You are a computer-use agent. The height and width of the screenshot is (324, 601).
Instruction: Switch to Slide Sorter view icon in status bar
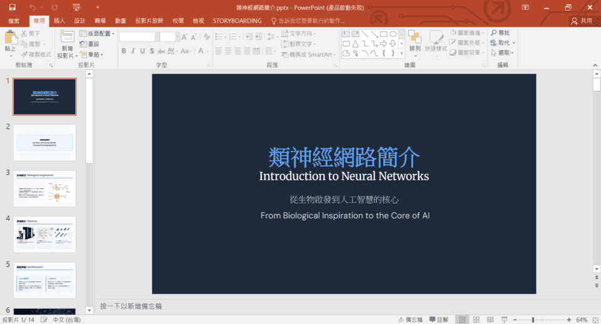pos(478,320)
